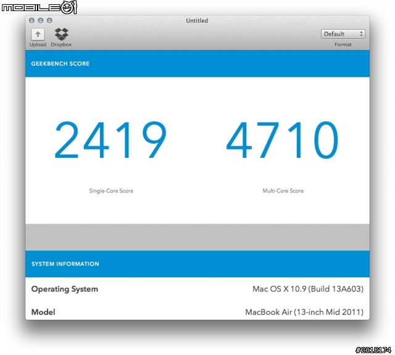The width and height of the screenshot is (395, 355).
Task: Click the GEEKBENCH SCORE header
Action: point(60,63)
